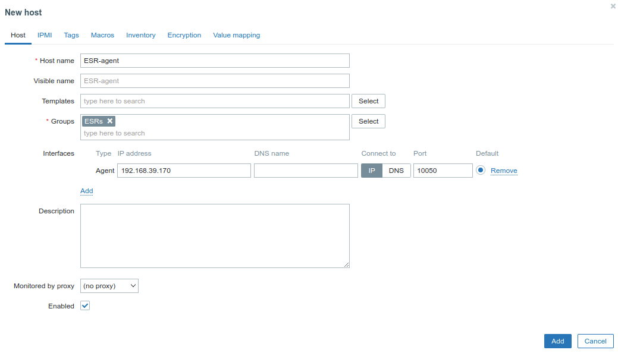Switch to the IPMI tab
Viewport: 618px width, 353px height.
(x=44, y=35)
